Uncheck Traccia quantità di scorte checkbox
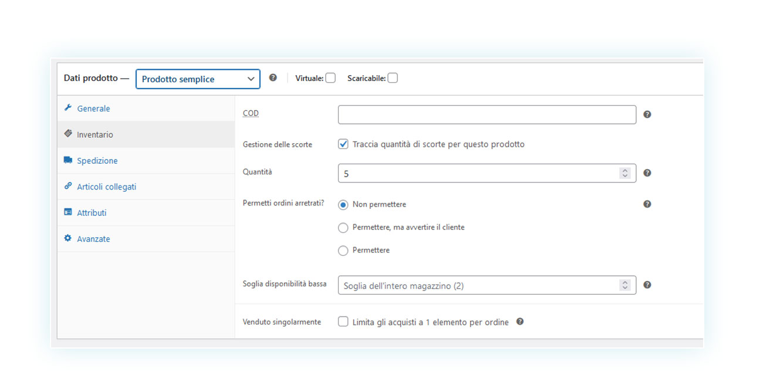Screen dimensions: 763x392 343,144
